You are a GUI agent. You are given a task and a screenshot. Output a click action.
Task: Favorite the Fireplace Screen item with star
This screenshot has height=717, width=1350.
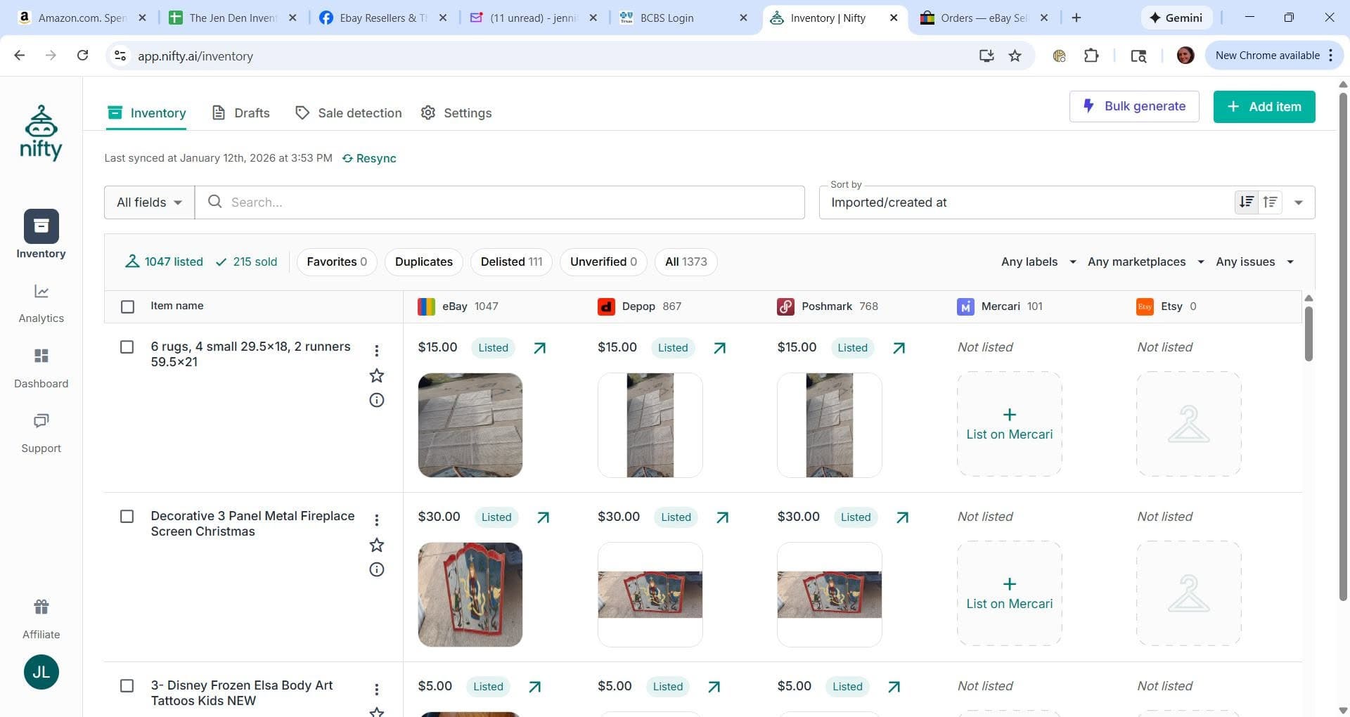coord(377,545)
